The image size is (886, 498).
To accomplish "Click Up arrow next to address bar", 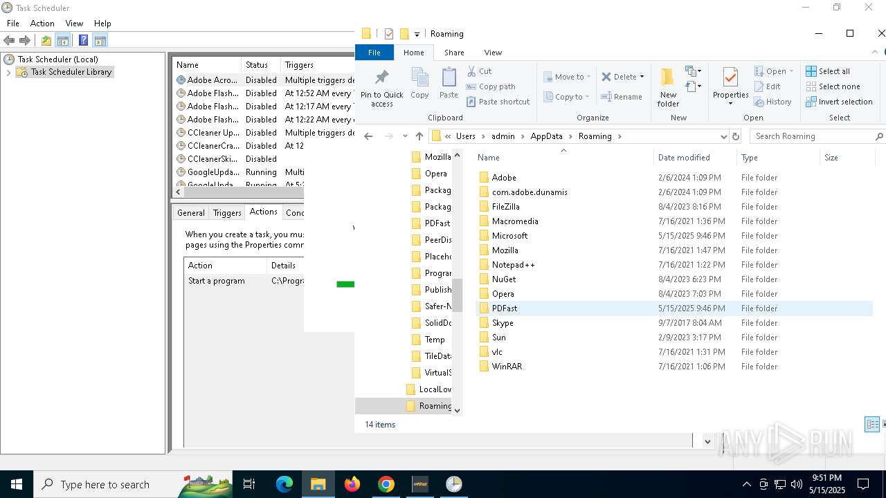I will tap(419, 136).
